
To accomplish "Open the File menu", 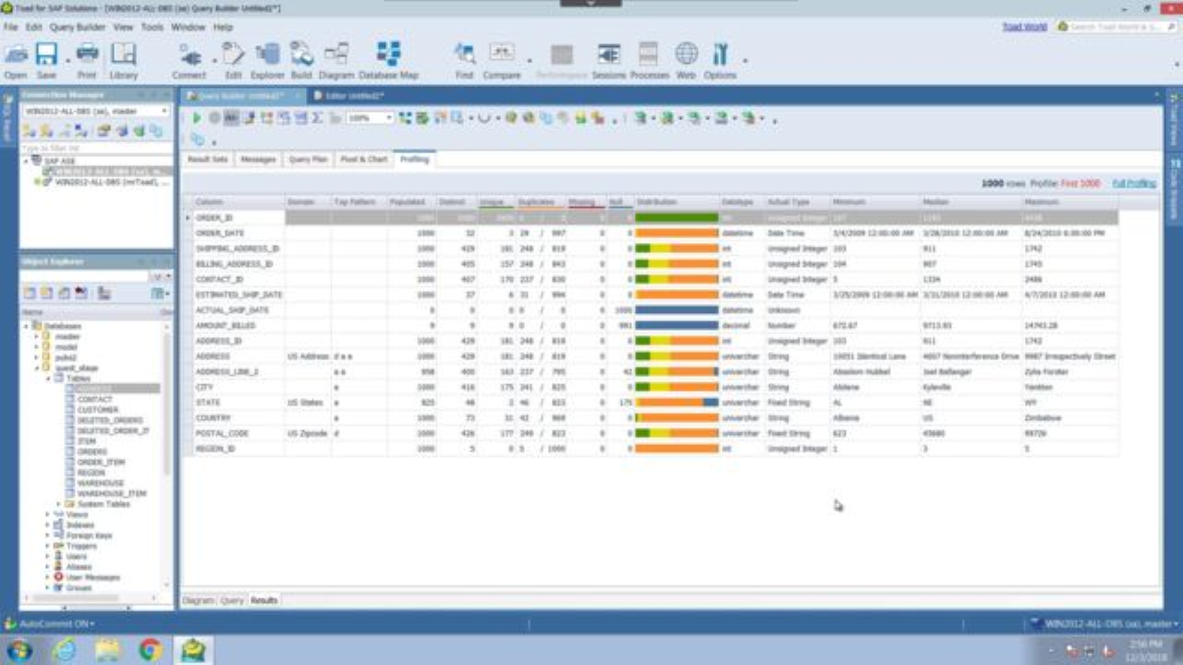I will click(10, 28).
